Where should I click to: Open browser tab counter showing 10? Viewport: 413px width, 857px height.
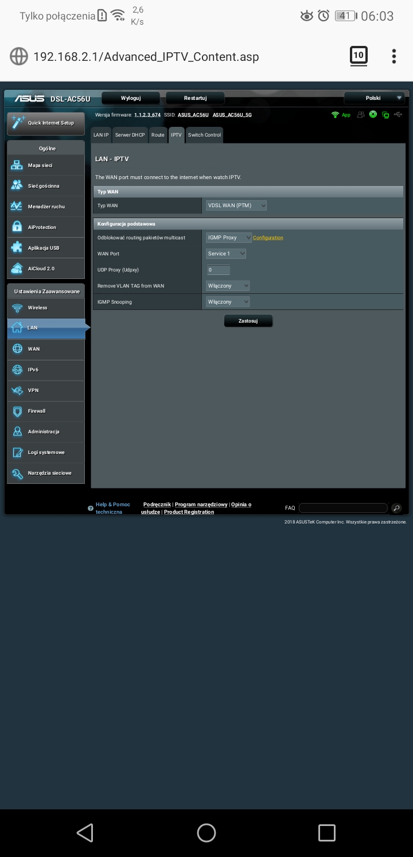(x=359, y=56)
